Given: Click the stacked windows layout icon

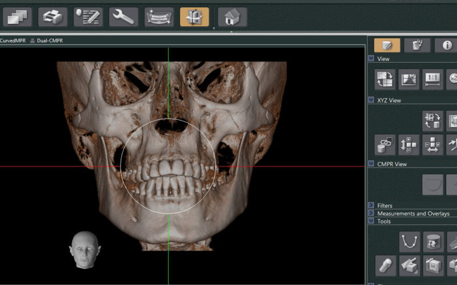Looking at the screenshot, I should pyautogui.click(x=17, y=17).
